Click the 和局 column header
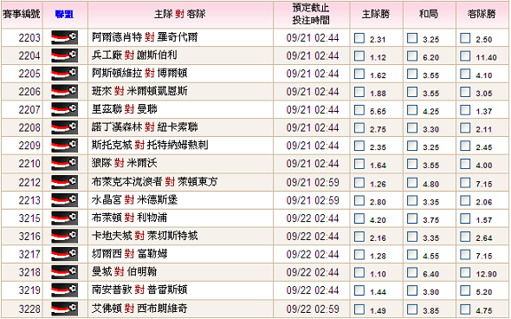 pyautogui.click(x=429, y=14)
